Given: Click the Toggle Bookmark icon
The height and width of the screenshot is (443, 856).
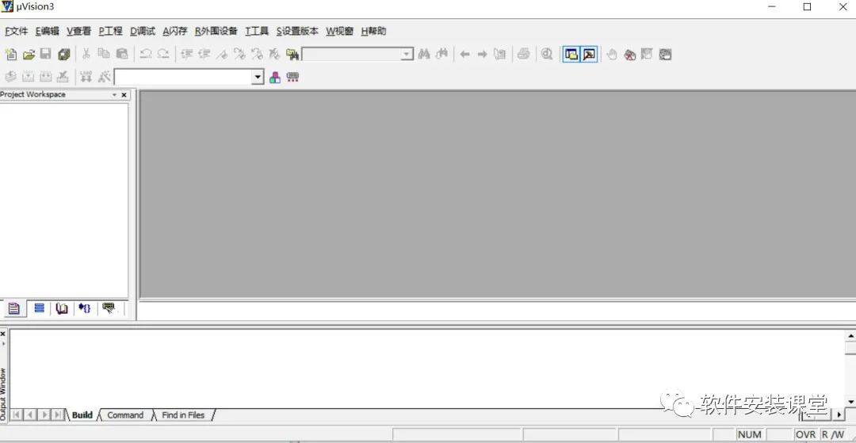Looking at the screenshot, I should [222, 54].
